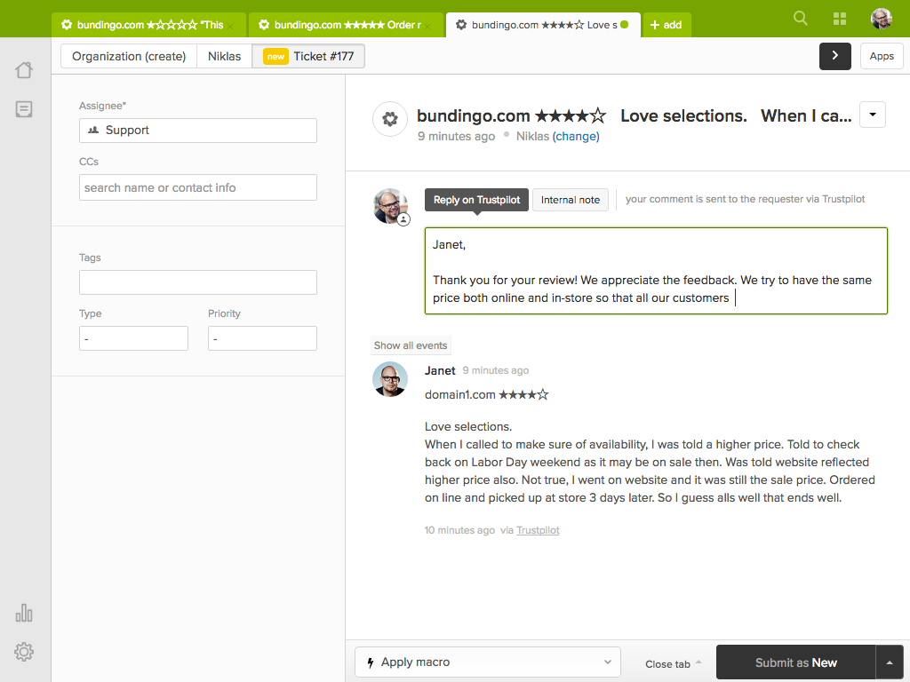Click the gear icon beside the ticket title
Screen dimensions: 910x682
[389, 119]
